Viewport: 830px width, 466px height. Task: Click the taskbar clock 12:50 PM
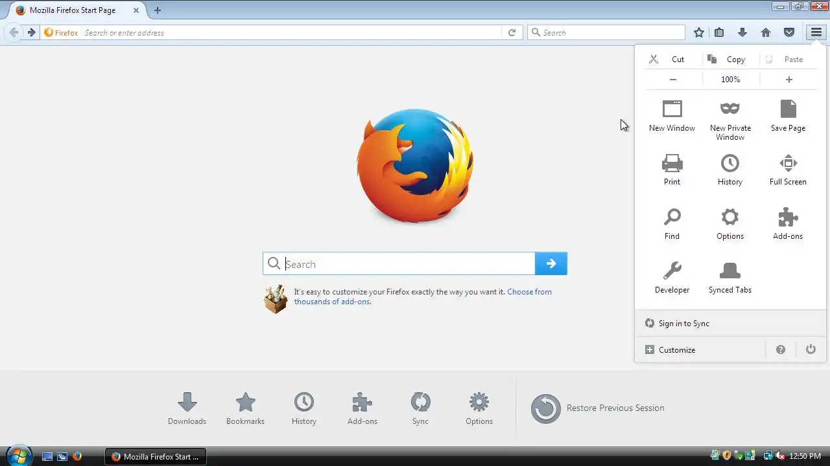point(805,456)
